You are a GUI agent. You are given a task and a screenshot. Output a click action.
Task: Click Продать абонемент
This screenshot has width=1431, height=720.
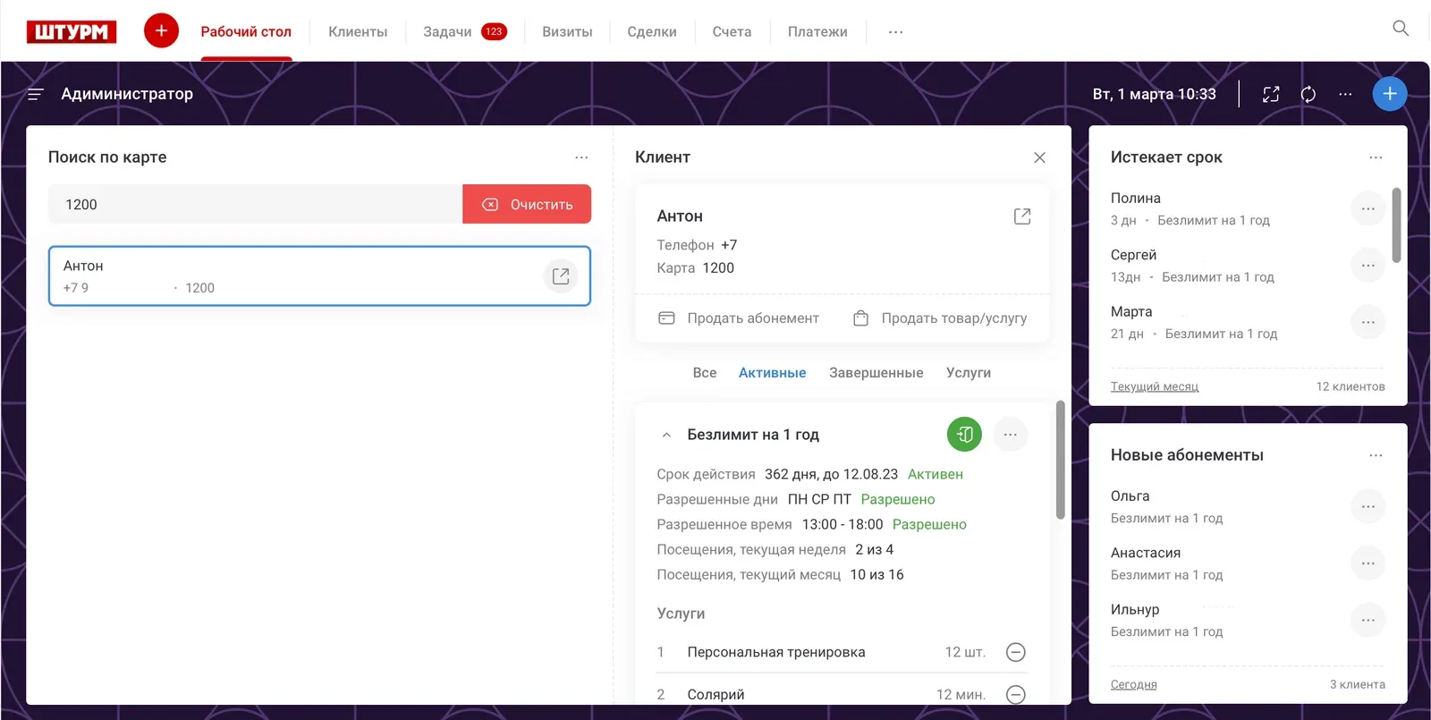point(739,318)
